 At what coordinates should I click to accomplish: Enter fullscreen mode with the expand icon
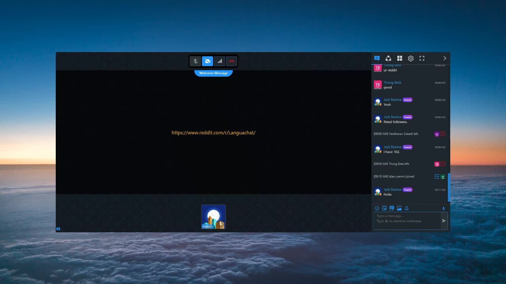422,58
